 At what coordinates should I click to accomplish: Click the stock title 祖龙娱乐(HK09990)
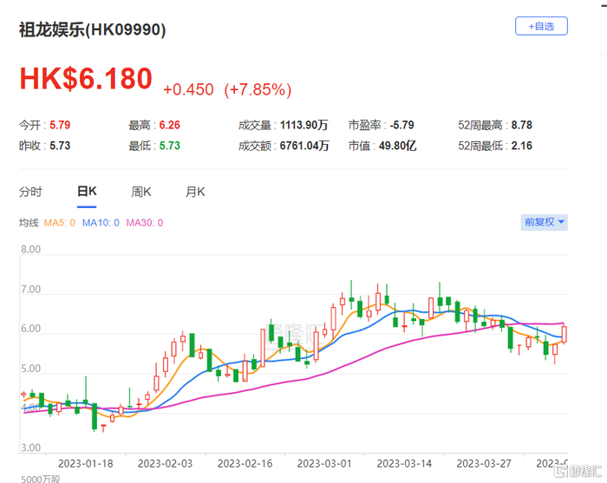[93, 29]
